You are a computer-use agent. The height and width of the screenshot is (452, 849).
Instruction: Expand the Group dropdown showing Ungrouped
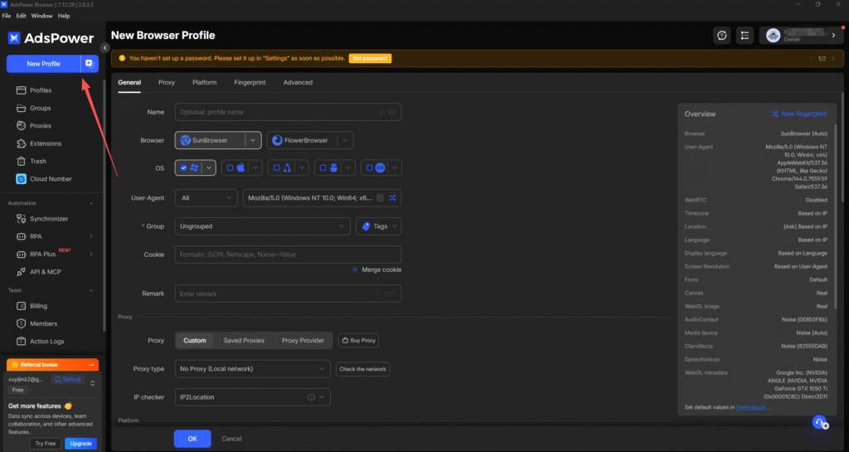[262, 226]
